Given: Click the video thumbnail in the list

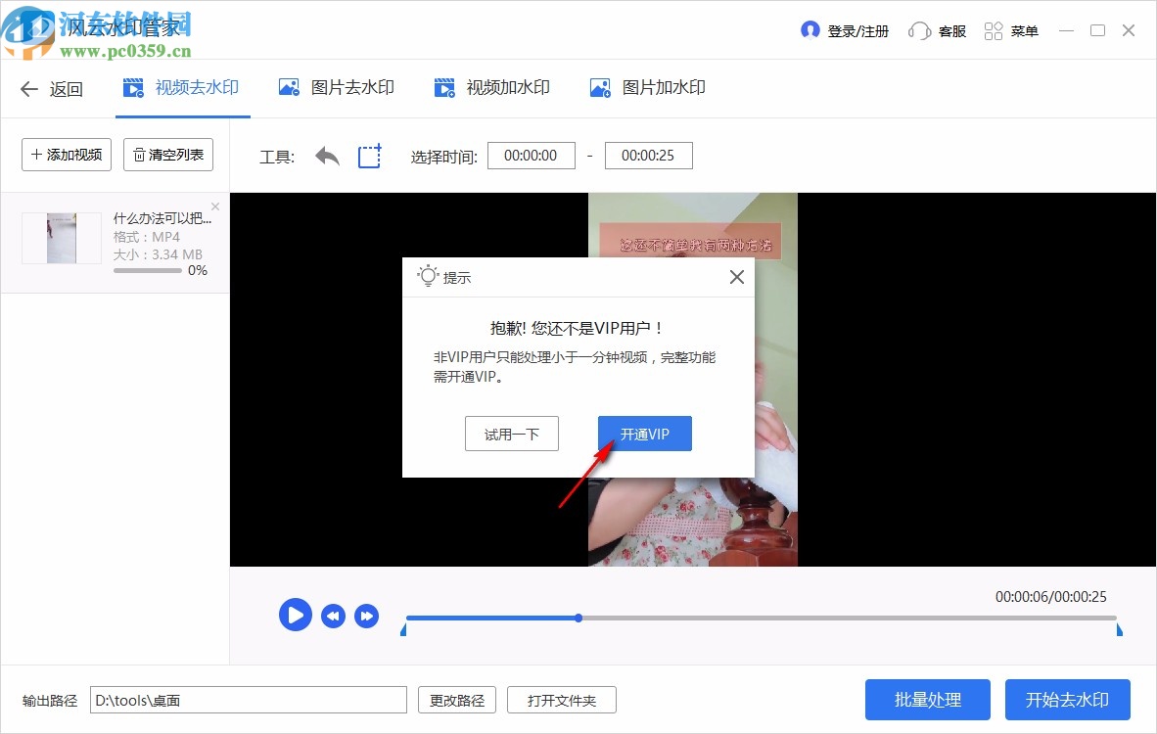Looking at the screenshot, I should coord(61,238).
